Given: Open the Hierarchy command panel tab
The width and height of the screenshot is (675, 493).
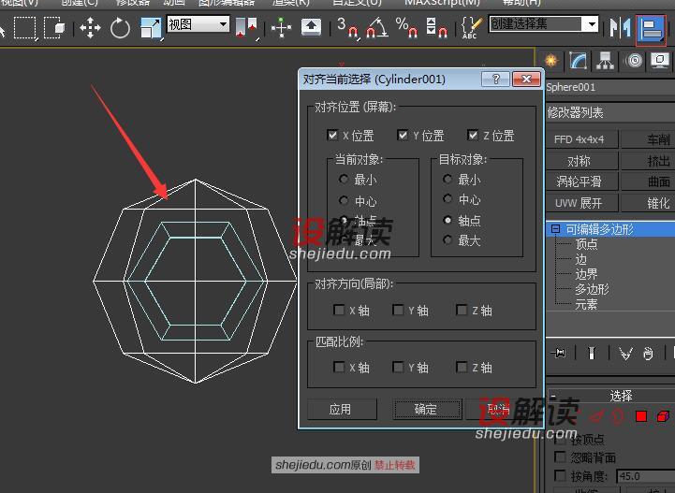Looking at the screenshot, I should [606, 61].
